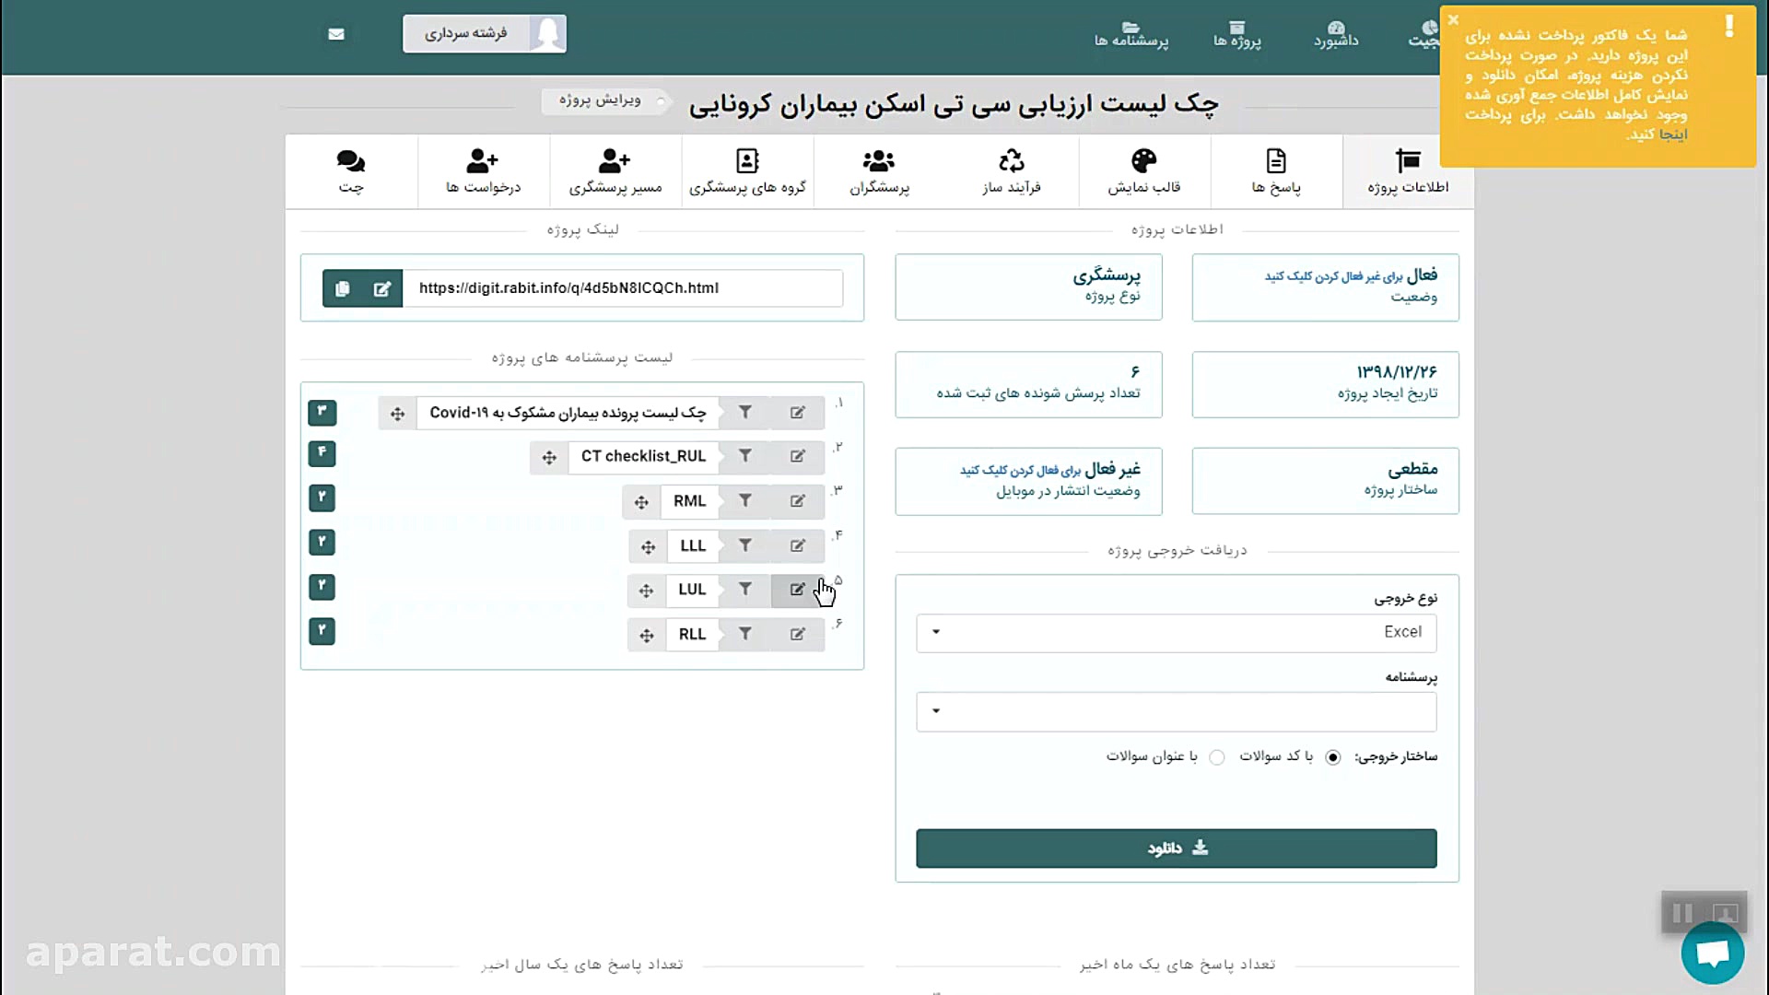This screenshot has height=995, width=1769.
Task: Click the envelope icon in the top bar
Action: [335, 34]
